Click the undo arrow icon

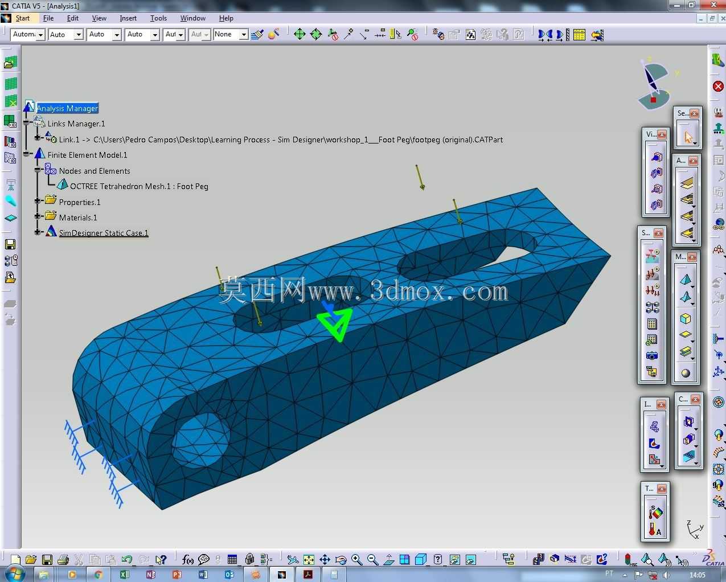point(127,560)
